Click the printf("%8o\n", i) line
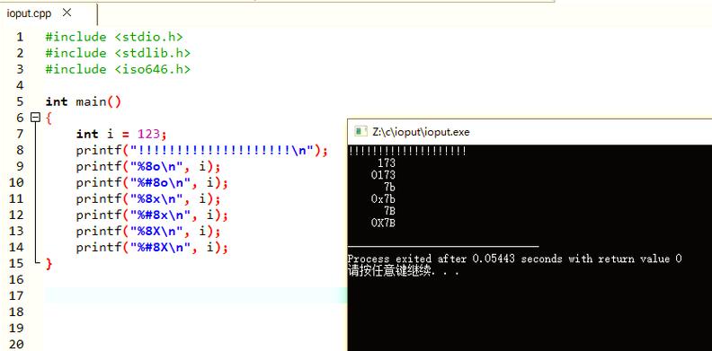The image size is (712, 351). (x=148, y=166)
